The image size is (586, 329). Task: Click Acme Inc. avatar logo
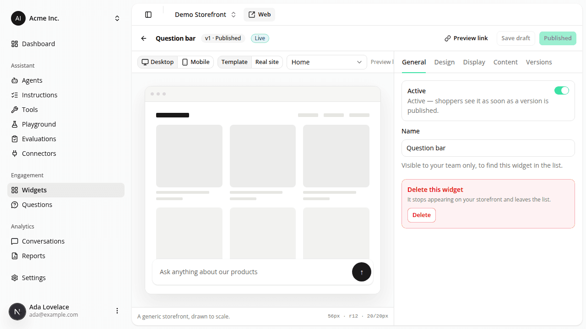tap(18, 18)
